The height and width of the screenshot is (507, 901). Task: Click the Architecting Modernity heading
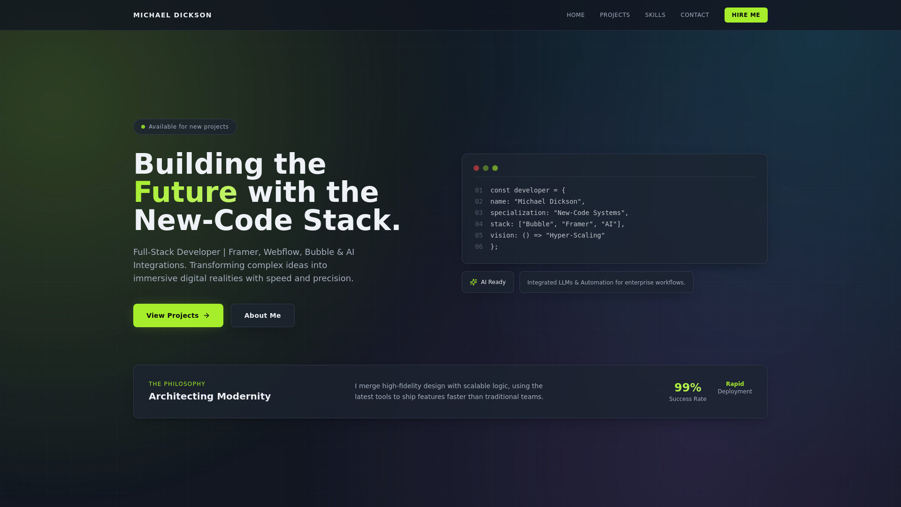[x=210, y=396]
